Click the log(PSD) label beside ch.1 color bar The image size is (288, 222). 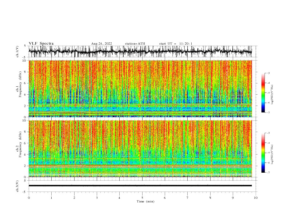point(272,95)
